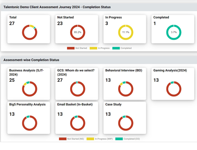
Task: Click 'Gaming Analysis(2024)' title text
Action: (170, 70)
